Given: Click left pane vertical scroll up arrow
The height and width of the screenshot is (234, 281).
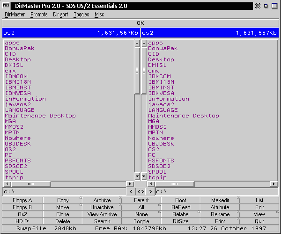Looking at the screenshot, I should [137, 44].
